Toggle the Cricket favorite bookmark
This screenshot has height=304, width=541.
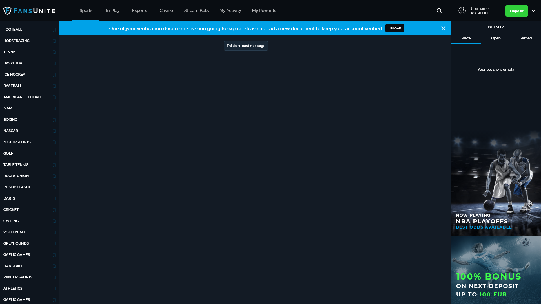(x=54, y=210)
